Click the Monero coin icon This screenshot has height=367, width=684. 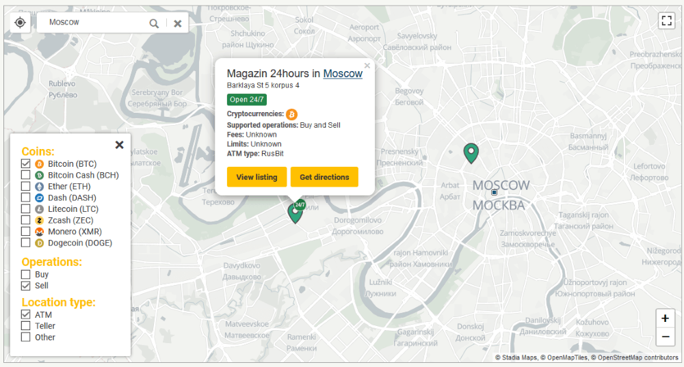(x=39, y=232)
